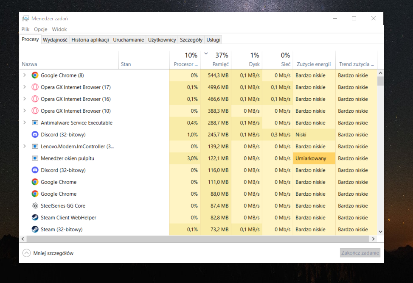Screen dimensions: 413x283
Task: Click the Google Chrome icon using 111,0 MB
Action: pyautogui.click(x=35, y=182)
